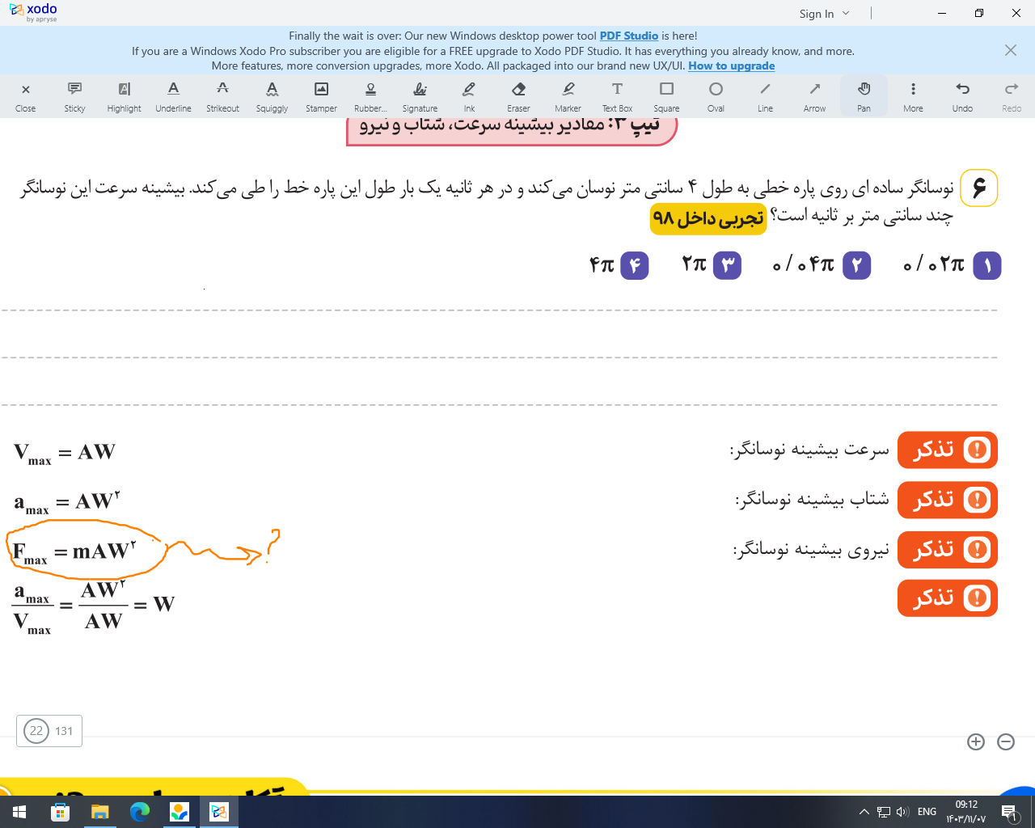Screen dimensions: 1035x828
Task: Select the Sticky note tool
Action: point(74,95)
